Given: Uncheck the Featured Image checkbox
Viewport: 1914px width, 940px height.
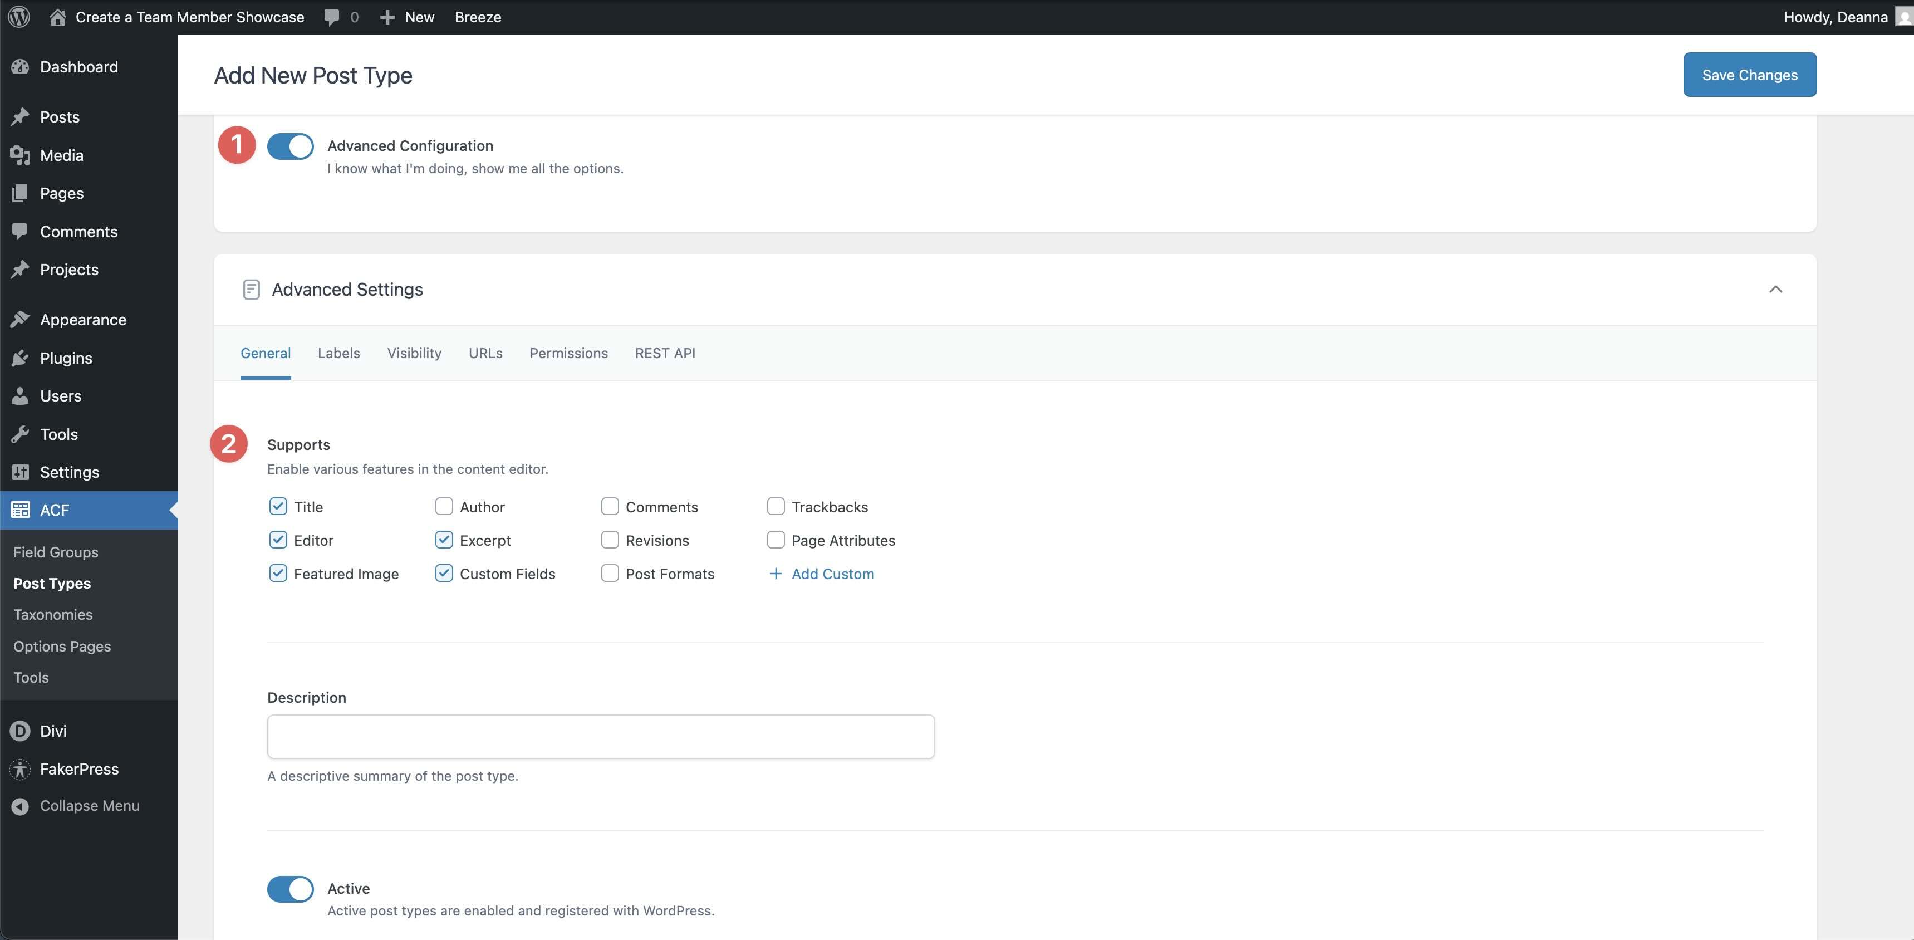Looking at the screenshot, I should (278, 573).
